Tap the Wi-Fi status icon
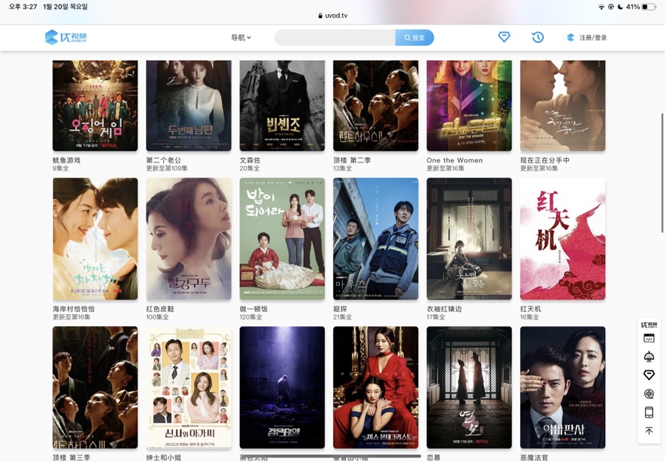665x462 pixels. click(601, 7)
